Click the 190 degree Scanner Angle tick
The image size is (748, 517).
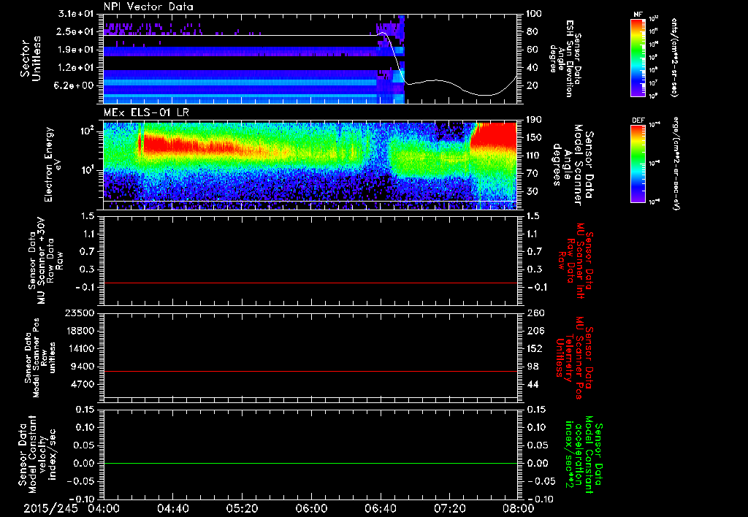pos(535,120)
